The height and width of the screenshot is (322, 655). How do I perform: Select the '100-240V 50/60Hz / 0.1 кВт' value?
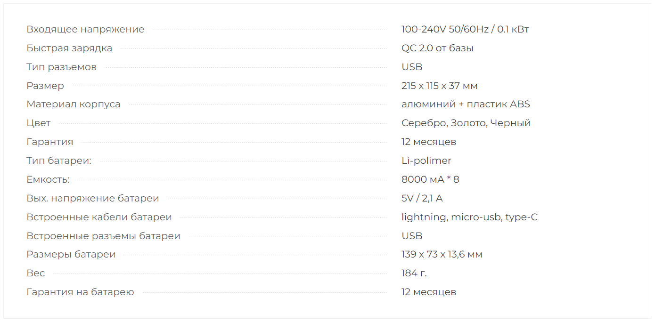click(x=465, y=29)
